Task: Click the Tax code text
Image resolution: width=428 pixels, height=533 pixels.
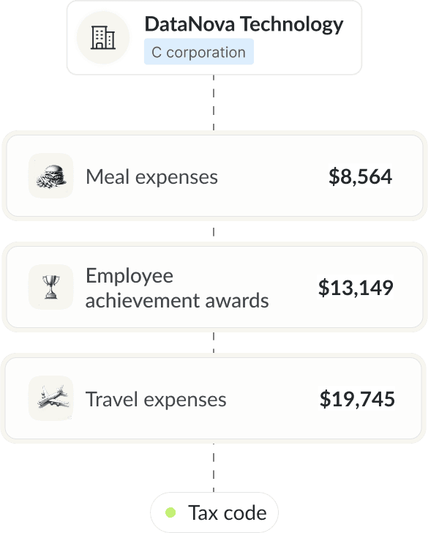Action: (228, 512)
